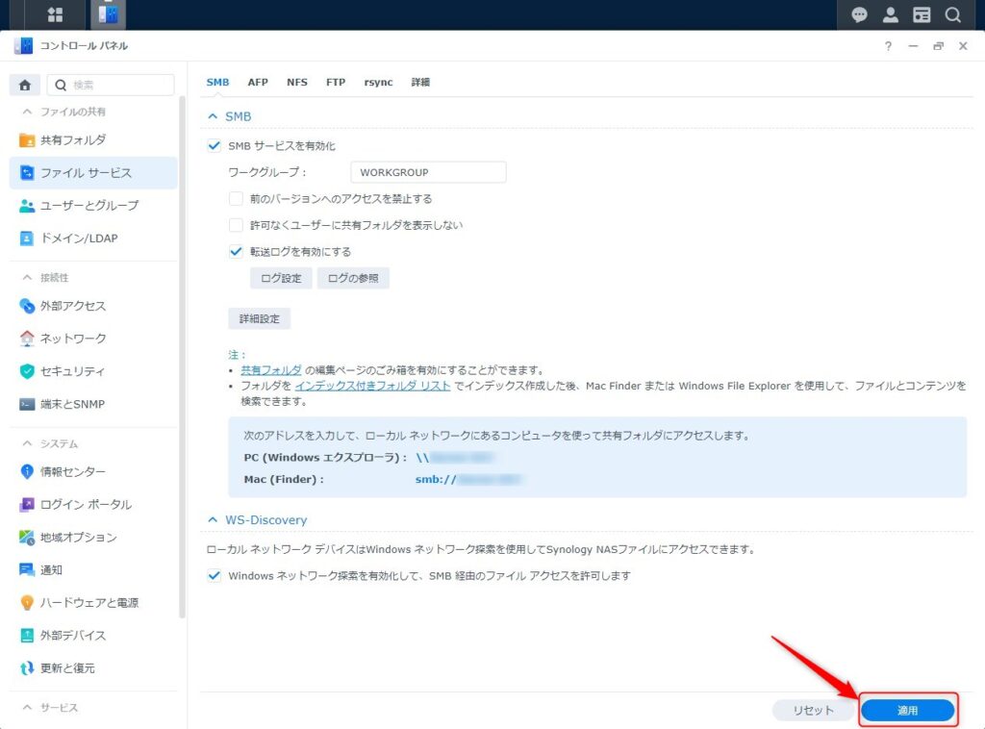Switch to the rsync tab
The width and height of the screenshot is (985, 729).
[378, 83]
